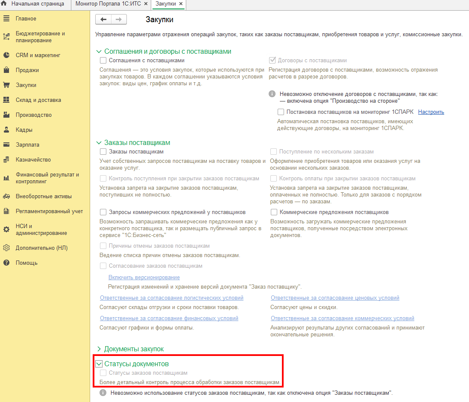Click the Настроить link

click(431, 112)
